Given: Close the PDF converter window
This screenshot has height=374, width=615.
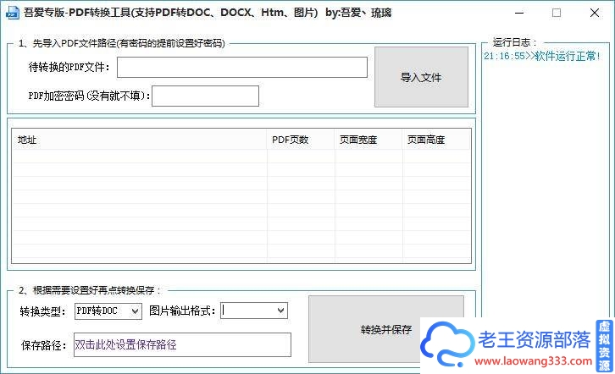Looking at the screenshot, I should [596, 13].
